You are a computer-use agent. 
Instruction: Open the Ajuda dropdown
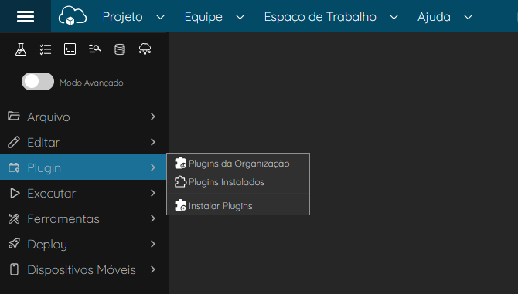(445, 17)
